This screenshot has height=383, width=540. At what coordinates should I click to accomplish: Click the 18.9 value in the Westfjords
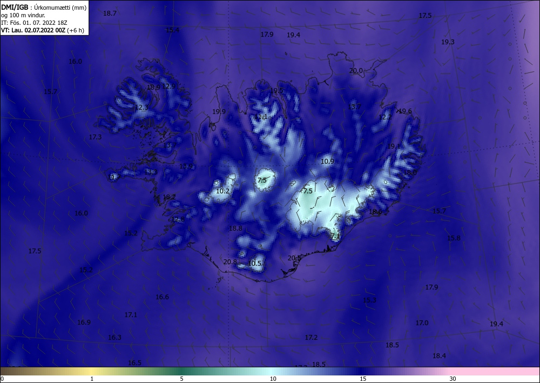point(153,88)
